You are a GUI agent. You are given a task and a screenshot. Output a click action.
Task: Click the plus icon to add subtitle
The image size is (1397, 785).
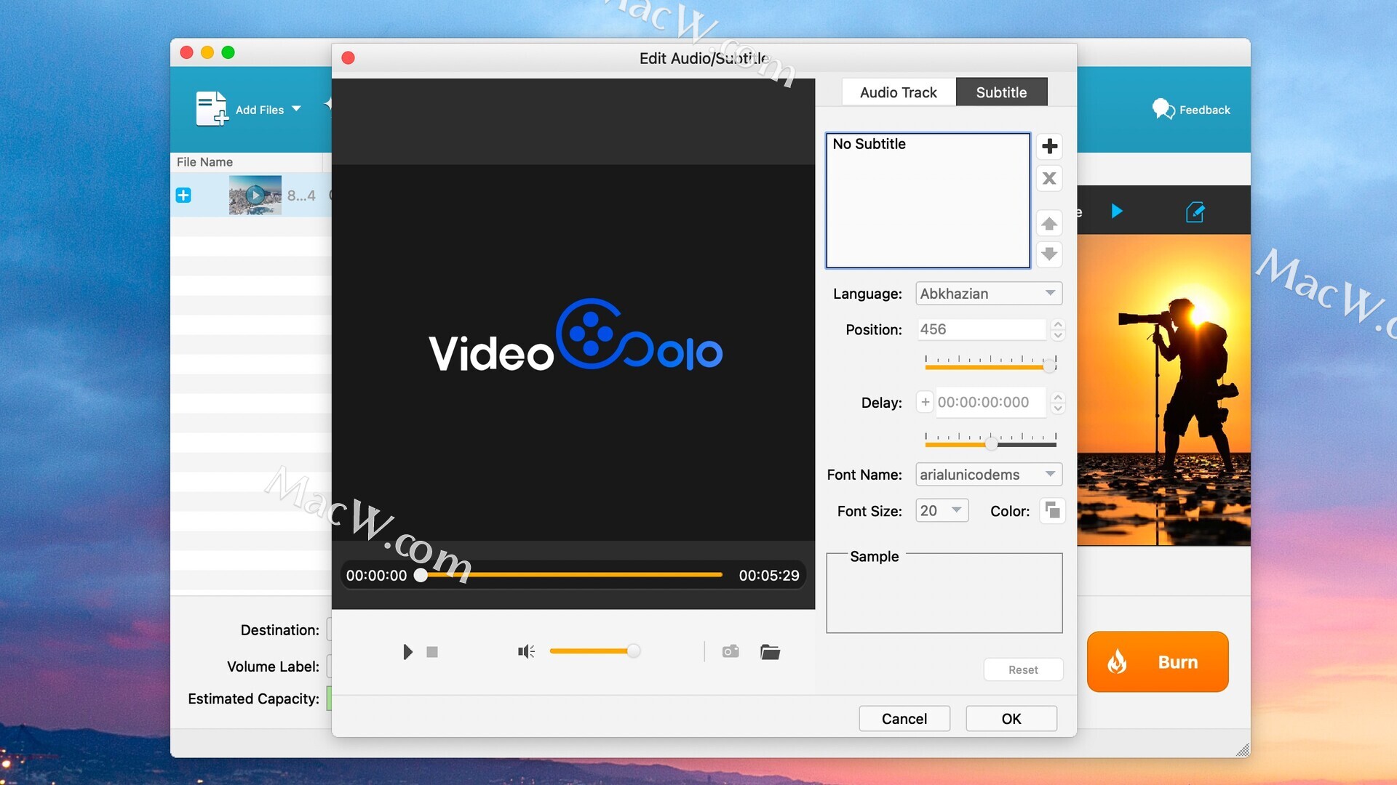pos(1049,146)
